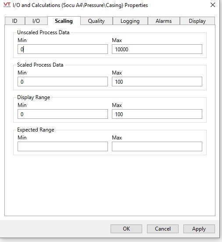Show the Display tab

tap(197, 21)
